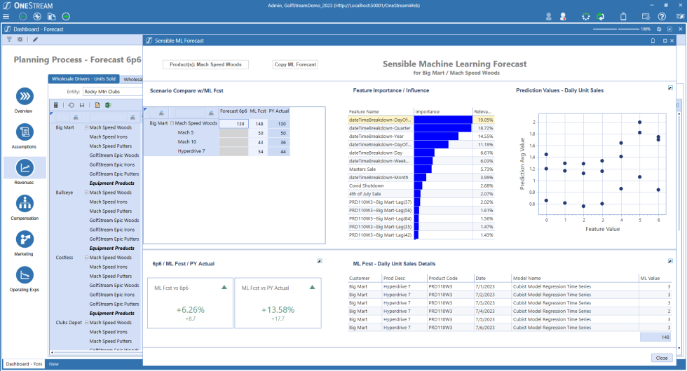Image resolution: width=687 pixels, height=371 pixels.
Task: Go to the Marketing section icon
Action: pyautogui.click(x=25, y=239)
